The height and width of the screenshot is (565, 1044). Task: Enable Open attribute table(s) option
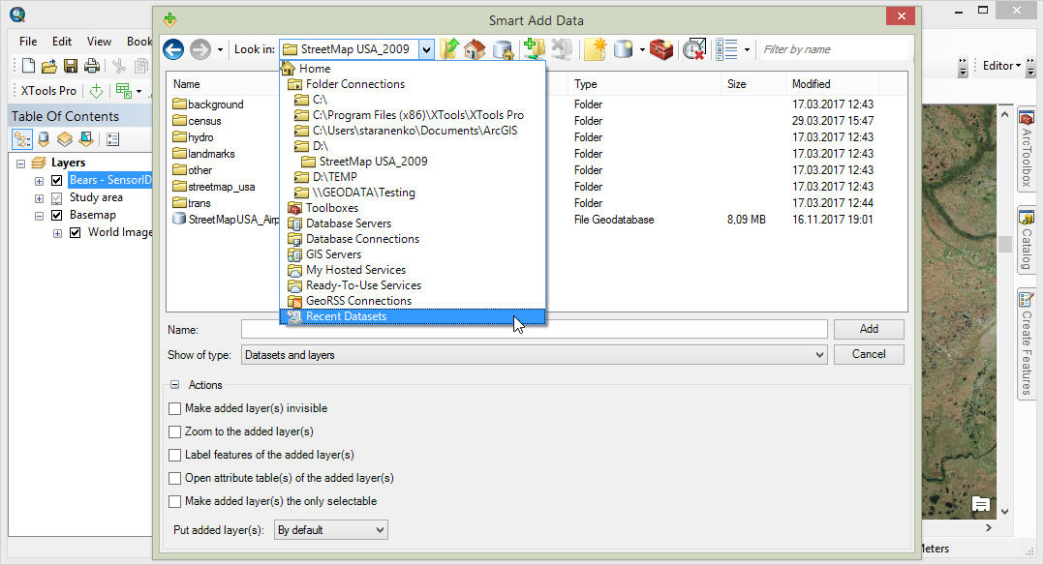(x=175, y=479)
